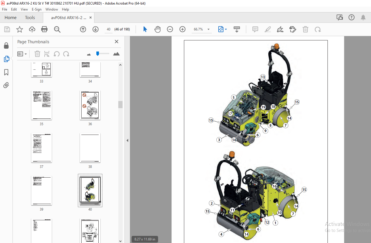Open the share screen icon at top right
The image size is (371, 243).
(x=340, y=17)
